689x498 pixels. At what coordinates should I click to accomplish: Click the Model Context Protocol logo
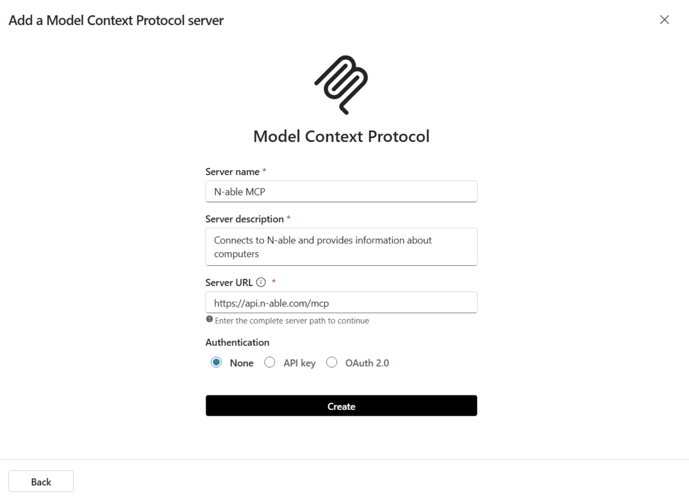(341, 85)
